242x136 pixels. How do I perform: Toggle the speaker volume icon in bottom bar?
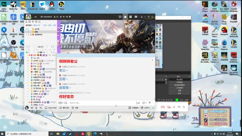[x=32, y=108]
